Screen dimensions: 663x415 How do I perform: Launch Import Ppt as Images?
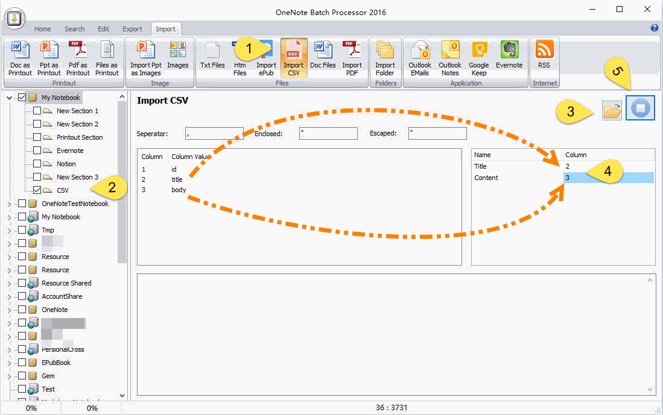pos(146,58)
